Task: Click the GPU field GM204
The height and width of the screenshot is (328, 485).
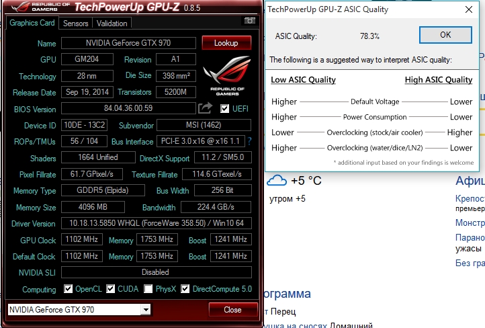Action: click(87, 59)
